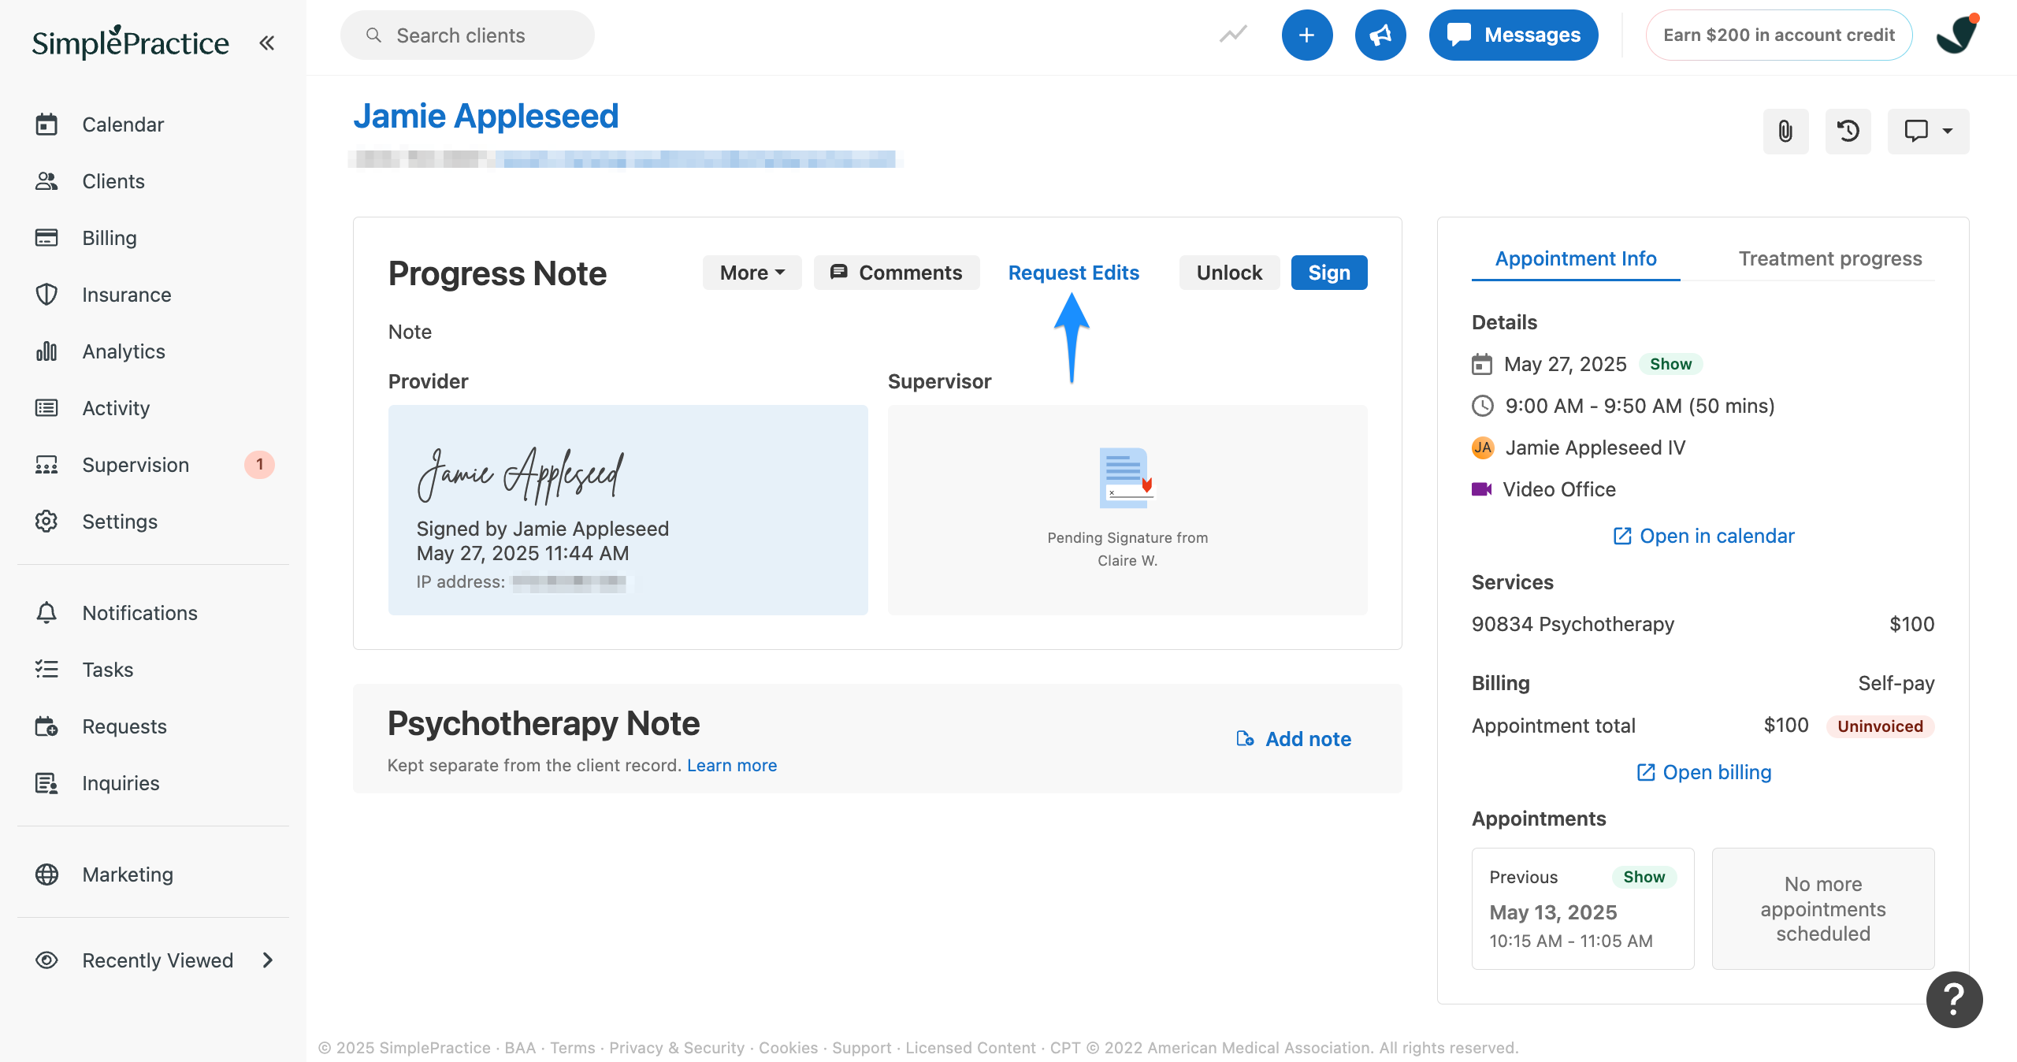Click the Request Edits link
The width and height of the screenshot is (2017, 1062).
coord(1073,273)
